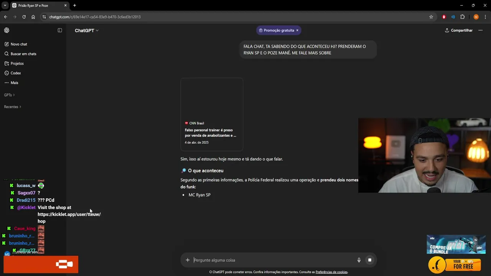Viewport: 491px width, 276px height.
Task: Click the kicklet.app shop link in chat
Action: [69, 214]
